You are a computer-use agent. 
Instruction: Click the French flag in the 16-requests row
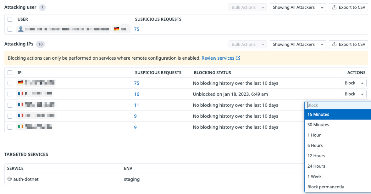tap(21, 94)
